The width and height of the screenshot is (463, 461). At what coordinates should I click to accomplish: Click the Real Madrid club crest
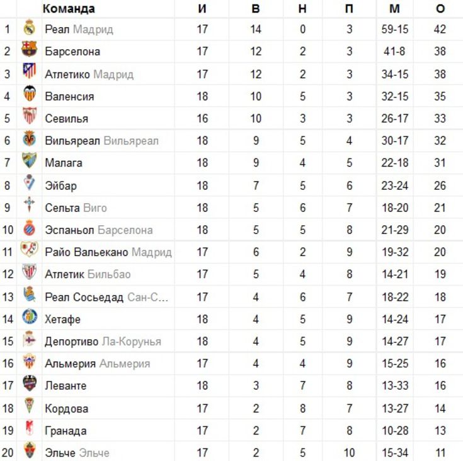(29, 28)
